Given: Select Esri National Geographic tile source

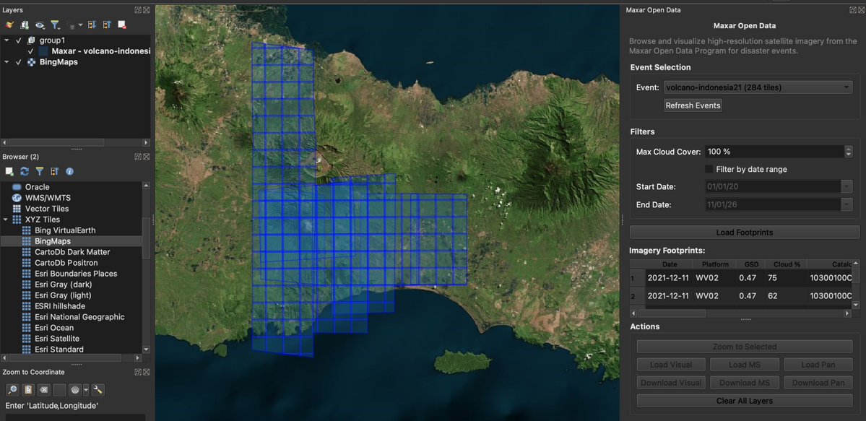Looking at the screenshot, I should pos(79,317).
